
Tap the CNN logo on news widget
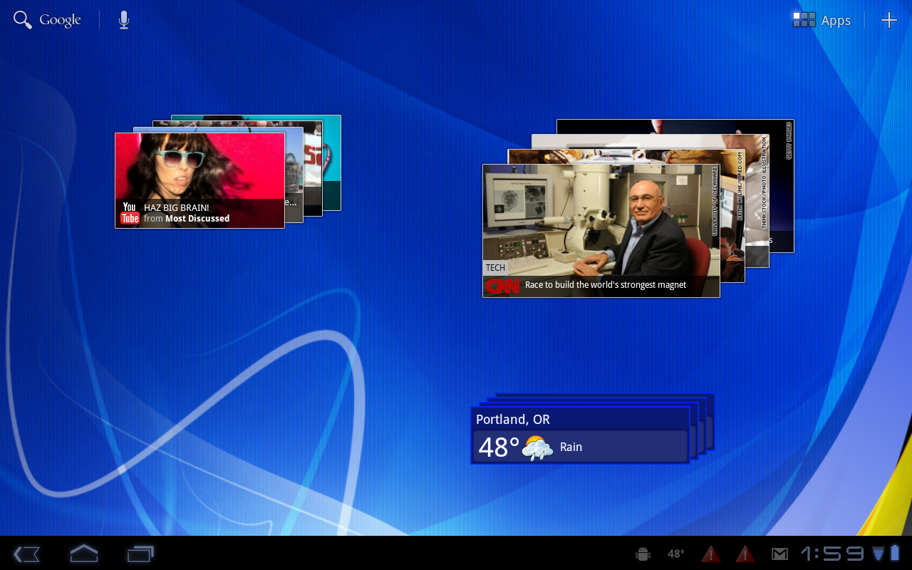coord(503,286)
